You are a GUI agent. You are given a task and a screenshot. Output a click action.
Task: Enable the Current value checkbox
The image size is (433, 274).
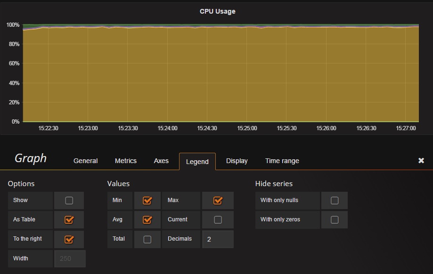[218, 220]
